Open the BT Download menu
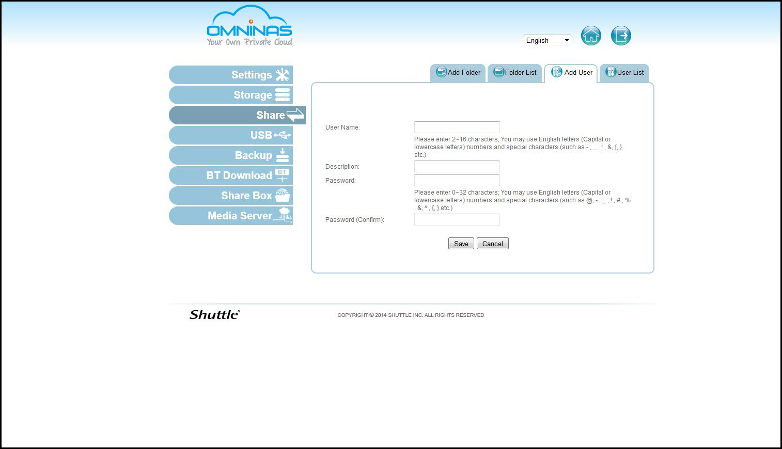Screen dimensions: 782x449 click(x=231, y=175)
